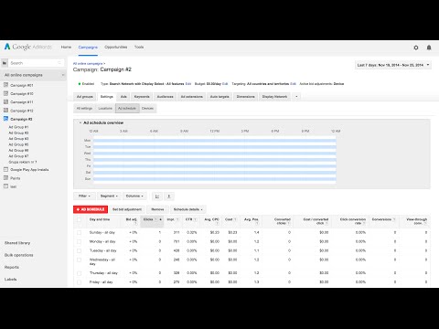Open the notifications bell icon
Image resolution: width=439 pixels, height=329 pixels.
coord(429,48)
